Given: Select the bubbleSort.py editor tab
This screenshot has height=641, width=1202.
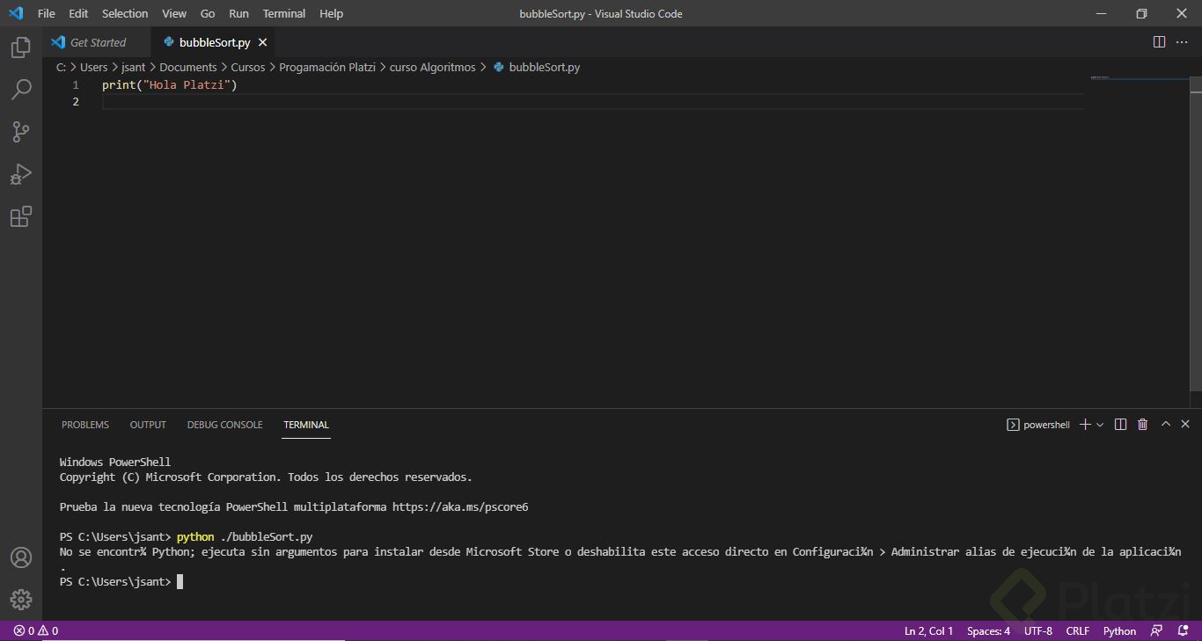Looking at the screenshot, I should [x=214, y=42].
